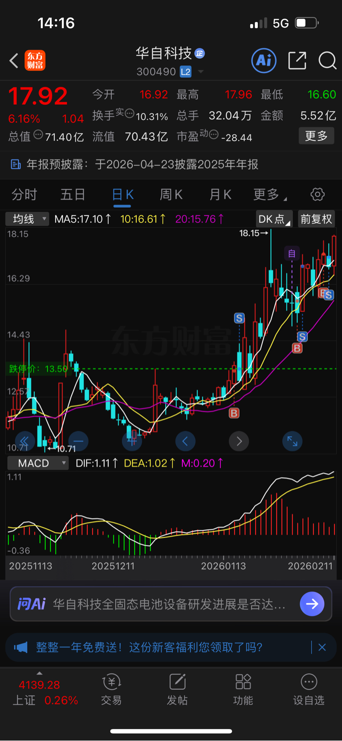The width and height of the screenshot is (342, 741).
Task: Open the 功能 functions tab
Action: [243, 690]
